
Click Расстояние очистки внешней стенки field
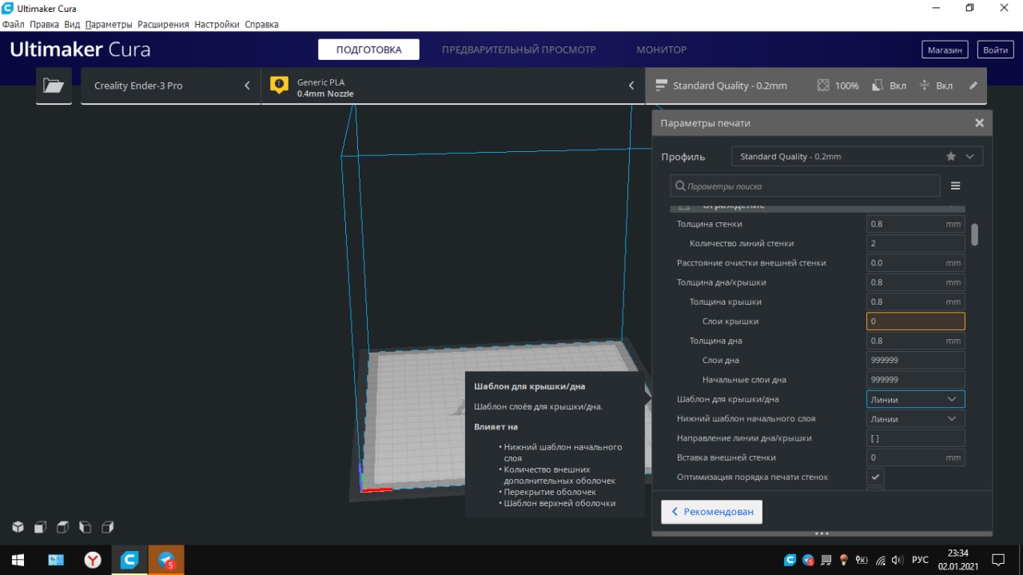click(x=915, y=263)
